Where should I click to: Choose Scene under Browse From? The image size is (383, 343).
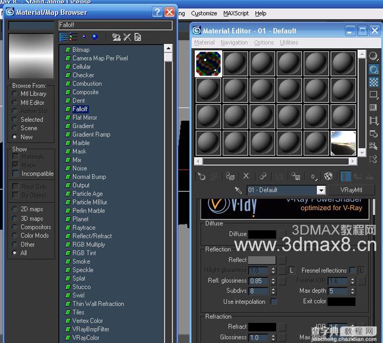(x=15, y=128)
